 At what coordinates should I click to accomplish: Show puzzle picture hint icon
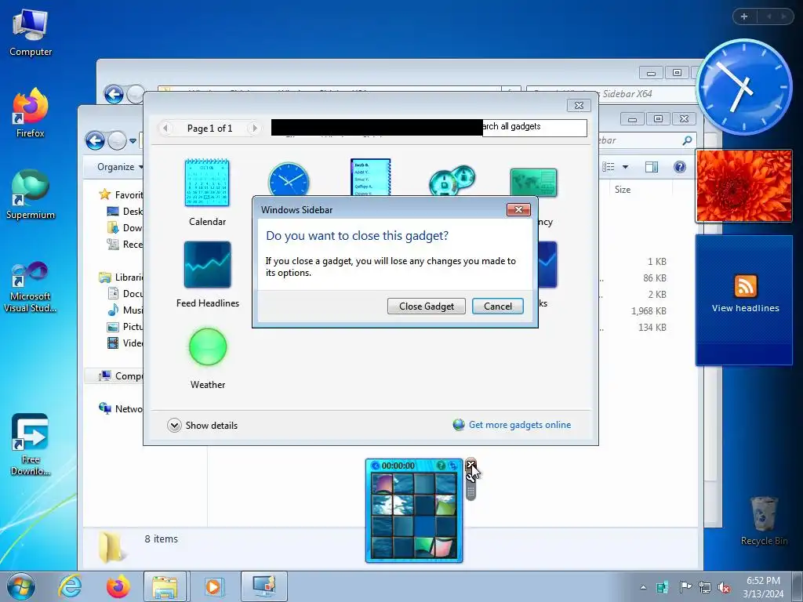point(441,466)
